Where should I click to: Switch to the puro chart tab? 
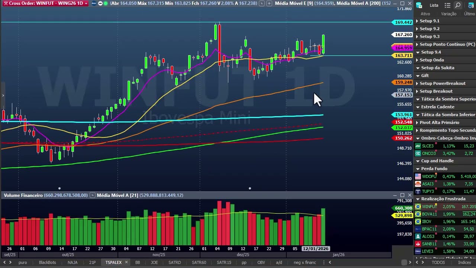pos(23,262)
